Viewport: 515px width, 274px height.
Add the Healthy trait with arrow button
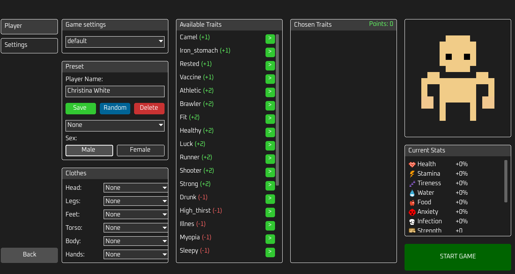click(x=270, y=132)
